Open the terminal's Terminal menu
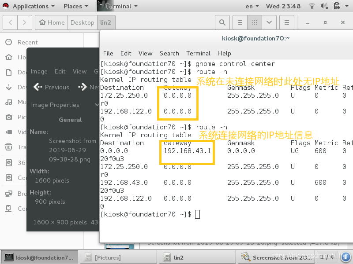 pyautogui.click(x=198, y=53)
